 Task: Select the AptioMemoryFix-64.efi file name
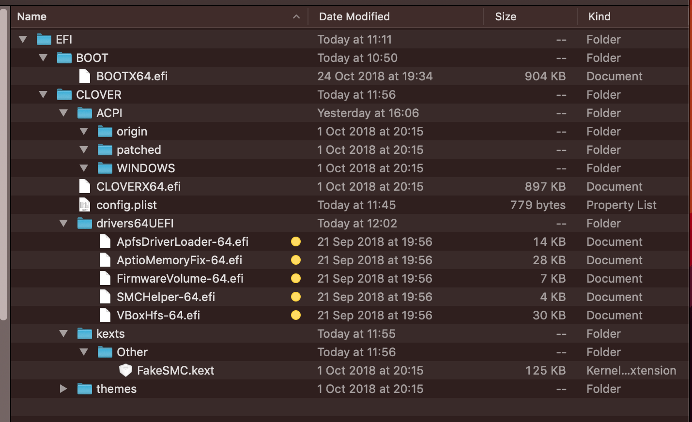pyautogui.click(x=179, y=260)
